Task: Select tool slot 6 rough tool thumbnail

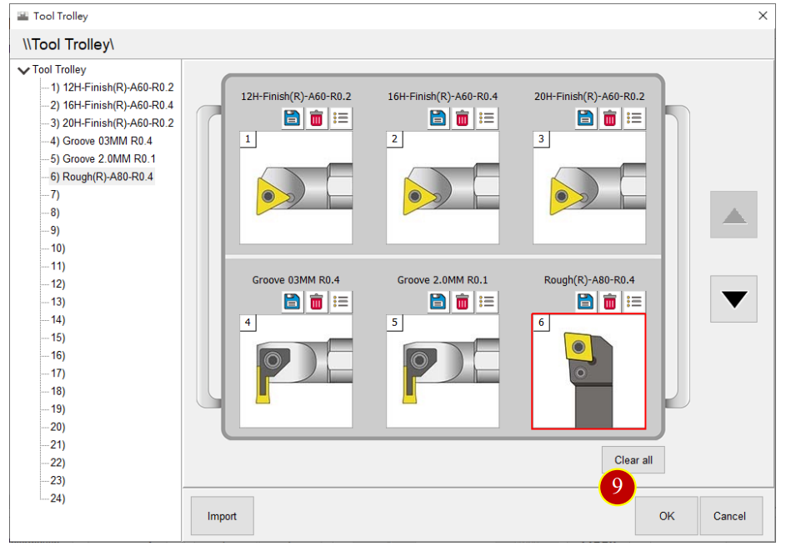Action: click(588, 372)
